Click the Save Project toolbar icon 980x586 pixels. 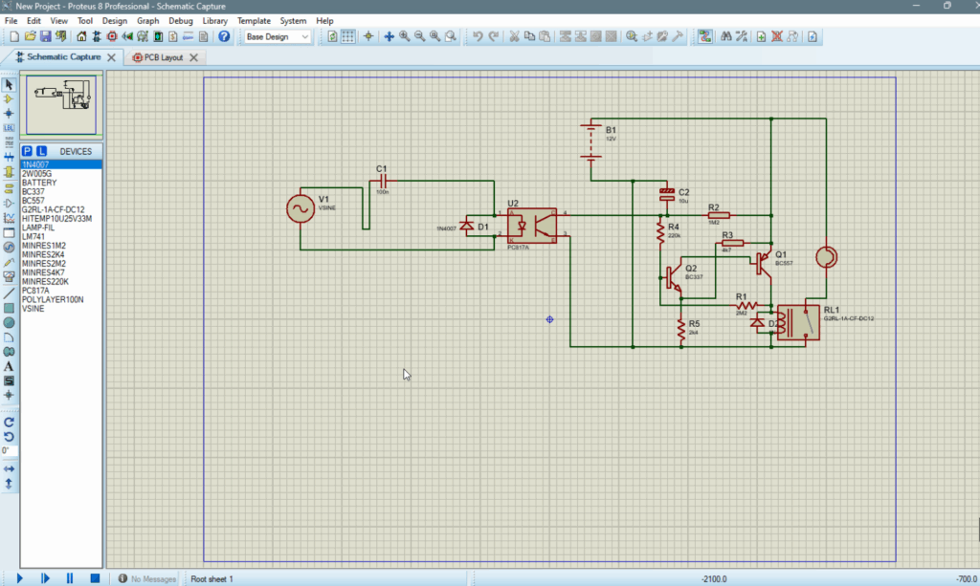(45, 36)
